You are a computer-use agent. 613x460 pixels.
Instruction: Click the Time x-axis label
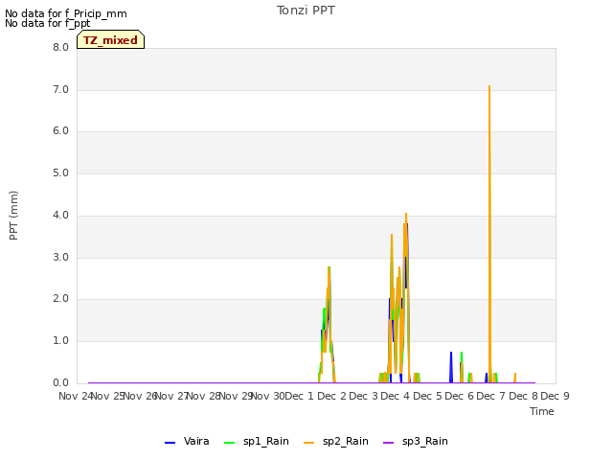[x=541, y=411]
